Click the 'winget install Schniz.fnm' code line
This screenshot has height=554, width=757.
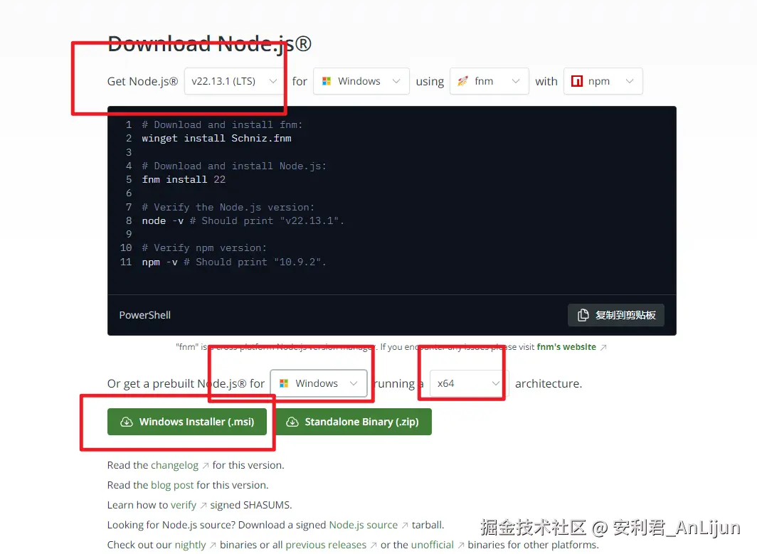coord(216,139)
